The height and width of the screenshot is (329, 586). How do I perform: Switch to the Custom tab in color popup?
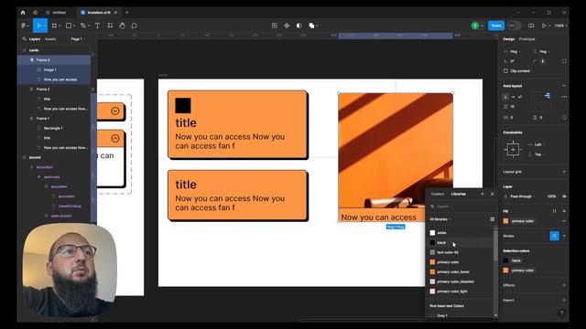coord(438,194)
